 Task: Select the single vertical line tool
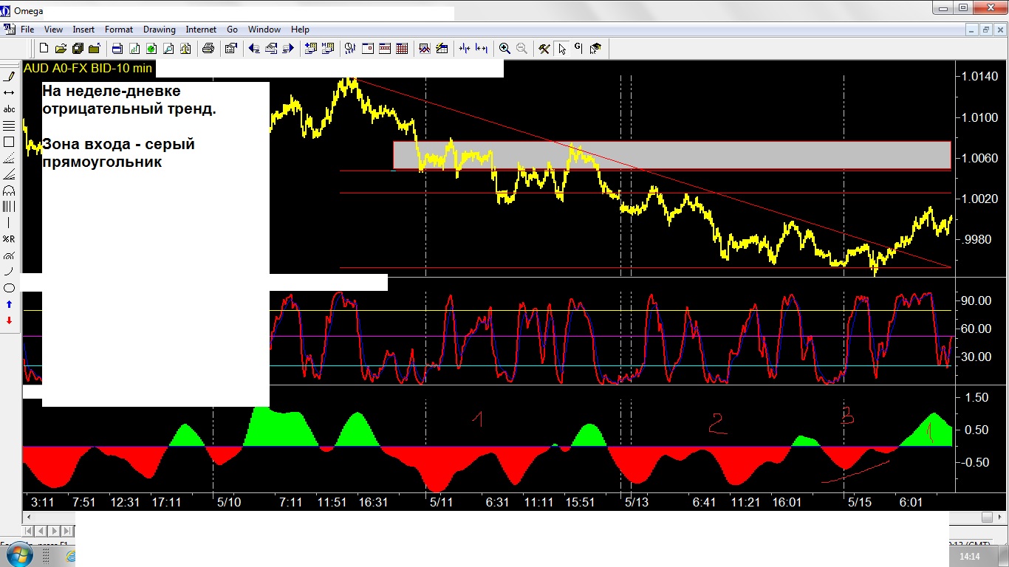[10, 223]
